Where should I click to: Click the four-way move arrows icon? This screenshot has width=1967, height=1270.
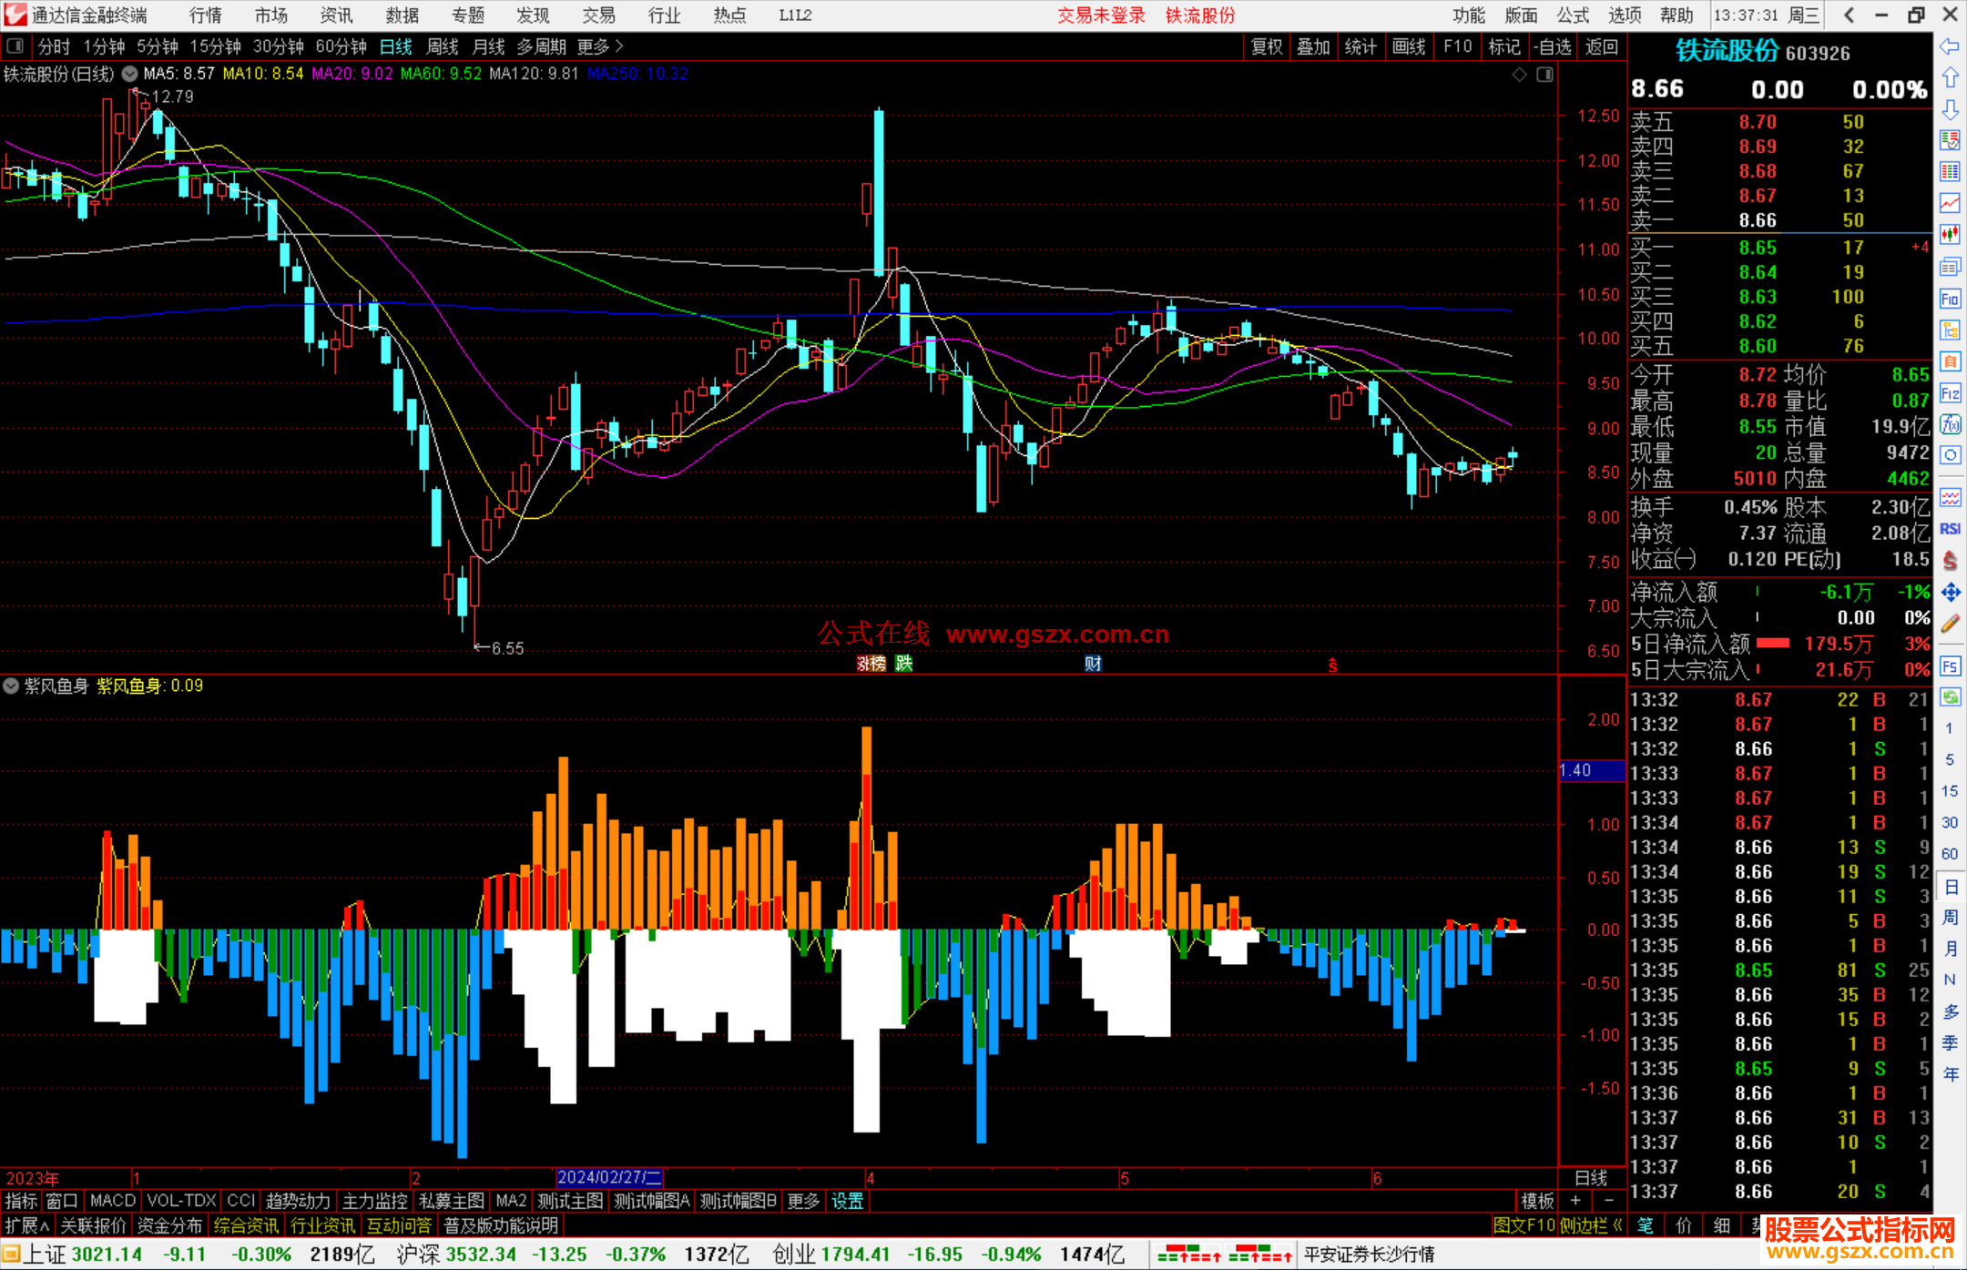point(1950,593)
